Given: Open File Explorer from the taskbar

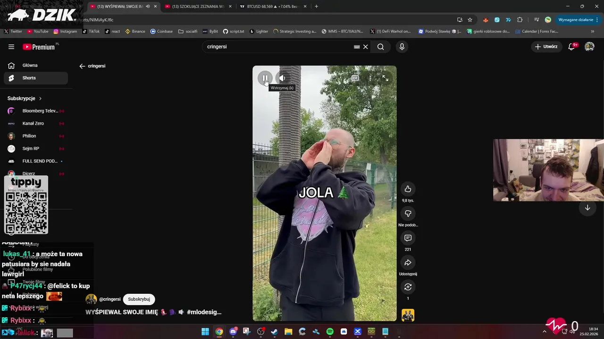Looking at the screenshot, I should point(288,331).
